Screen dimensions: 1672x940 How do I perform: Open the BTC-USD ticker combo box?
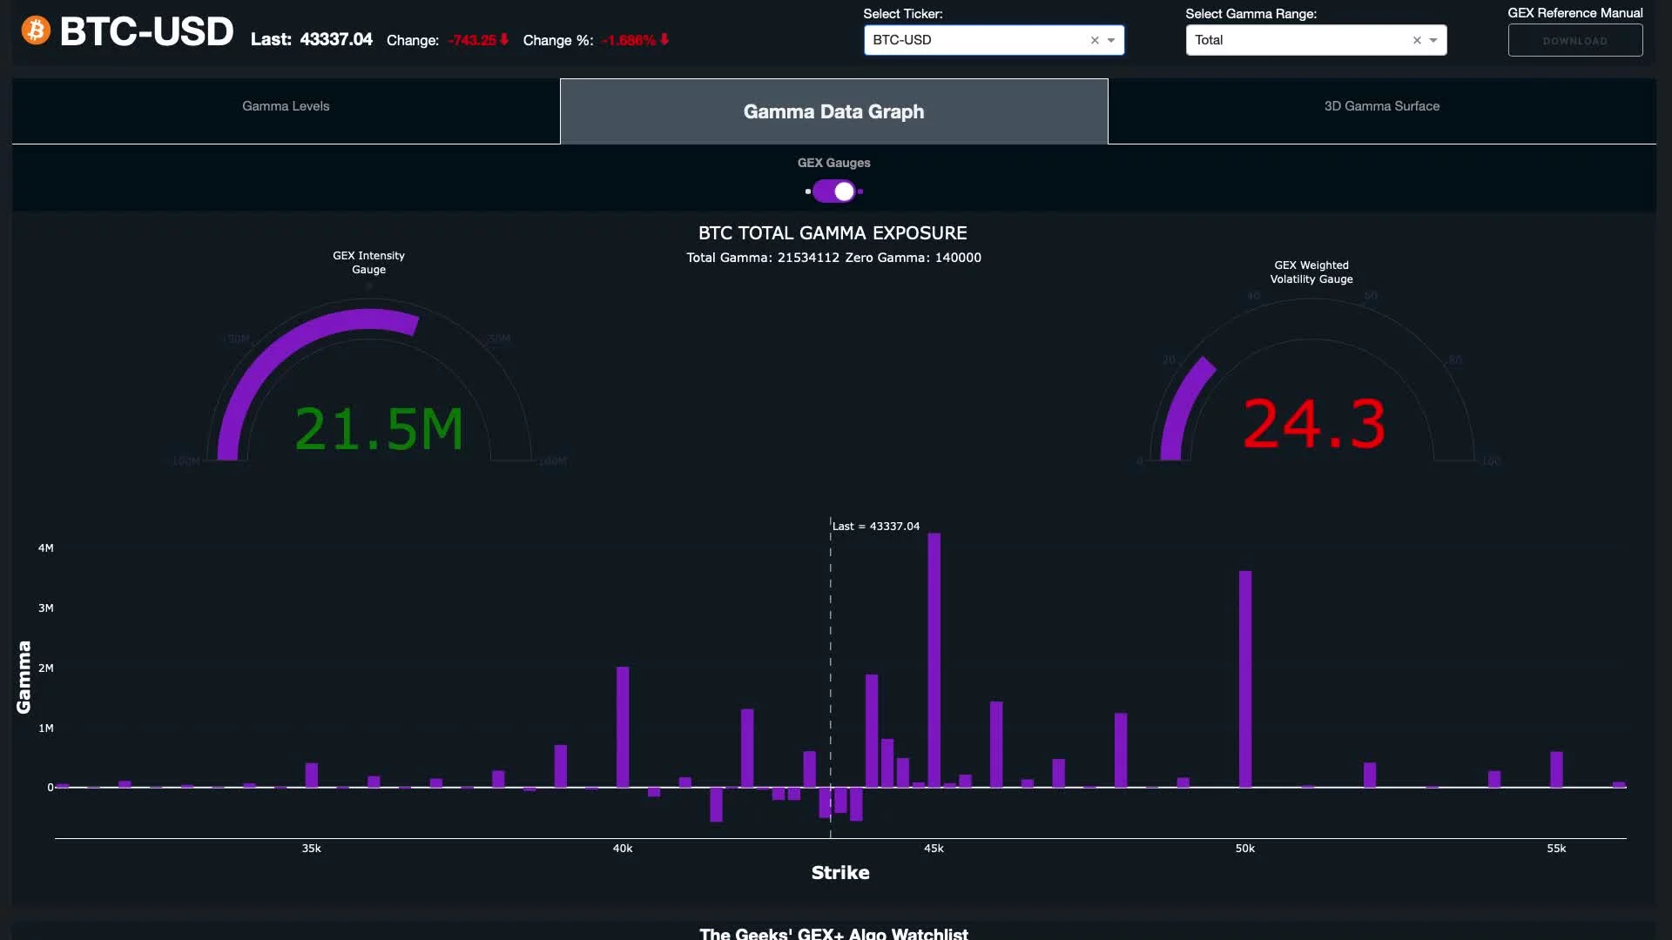[x=975, y=40]
